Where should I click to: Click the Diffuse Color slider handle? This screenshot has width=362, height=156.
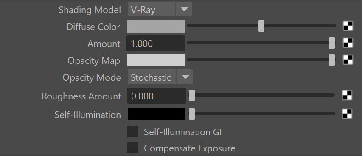click(x=261, y=26)
